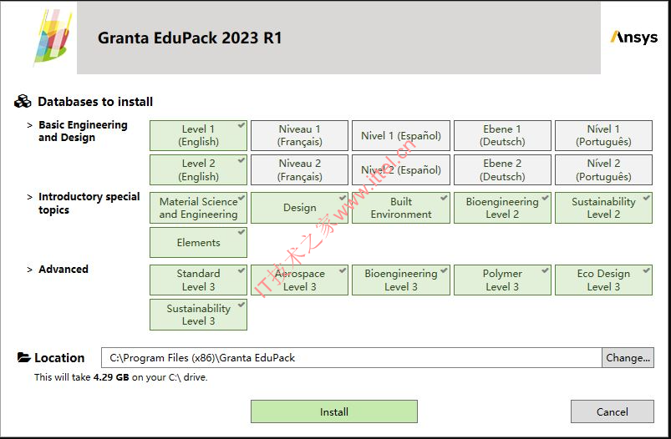The image size is (671, 439).
Task: Click the Databases cubes icon
Action: pyautogui.click(x=23, y=101)
